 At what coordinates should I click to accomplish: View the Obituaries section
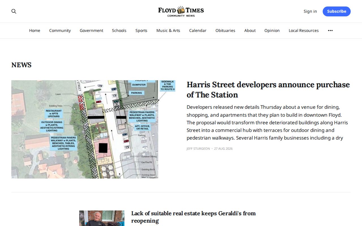[225, 31]
